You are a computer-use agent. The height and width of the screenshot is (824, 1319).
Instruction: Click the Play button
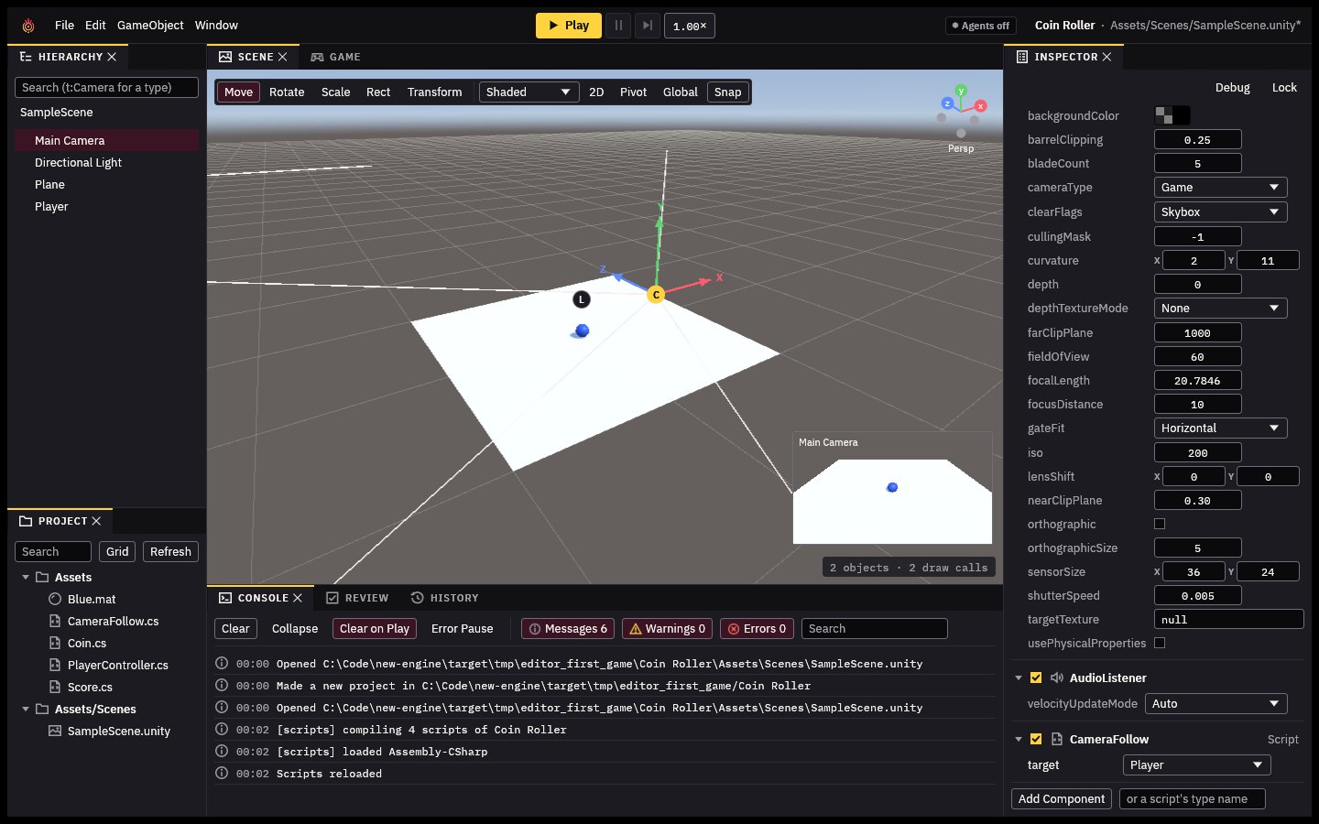(x=569, y=26)
